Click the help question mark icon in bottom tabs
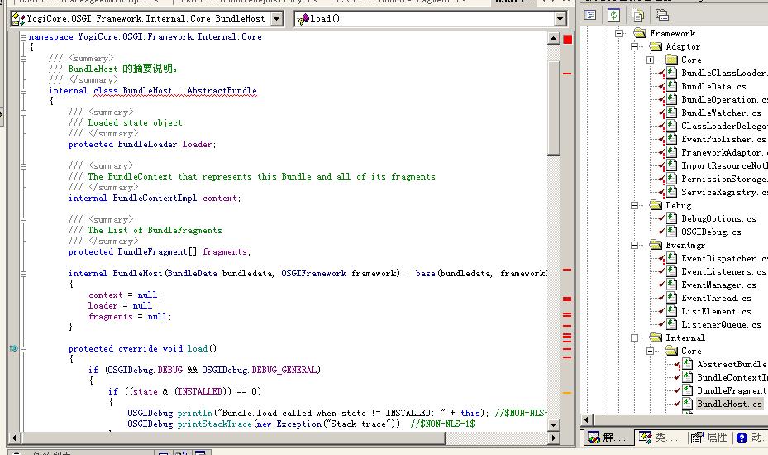768x455 pixels. click(742, 438)
